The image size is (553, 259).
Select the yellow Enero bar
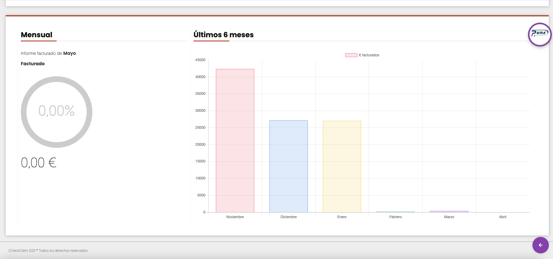tap(342, 166)
